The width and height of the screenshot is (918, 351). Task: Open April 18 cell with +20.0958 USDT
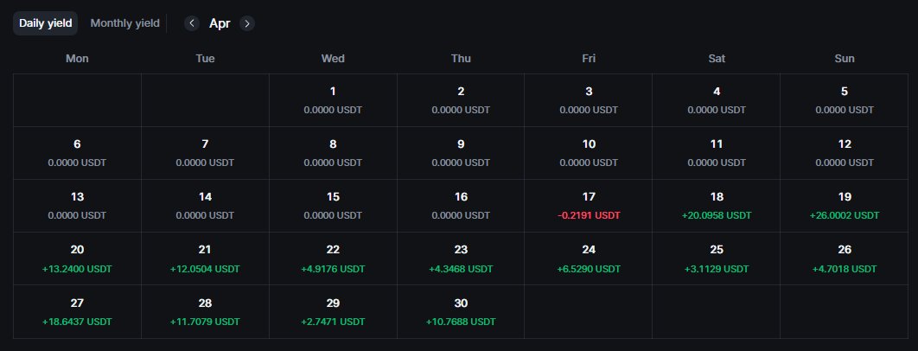coord(717,206)
